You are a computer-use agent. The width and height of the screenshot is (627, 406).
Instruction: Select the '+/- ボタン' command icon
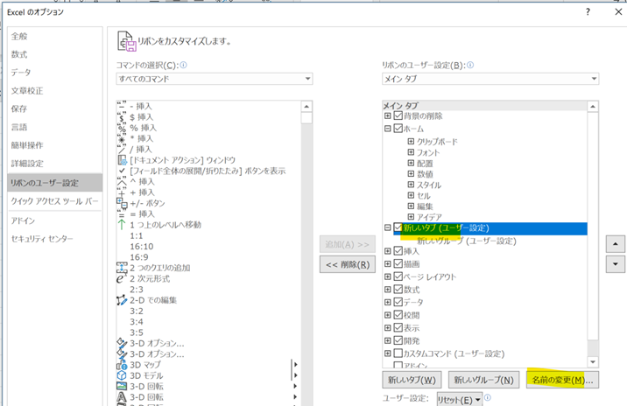tap(122, 203)
